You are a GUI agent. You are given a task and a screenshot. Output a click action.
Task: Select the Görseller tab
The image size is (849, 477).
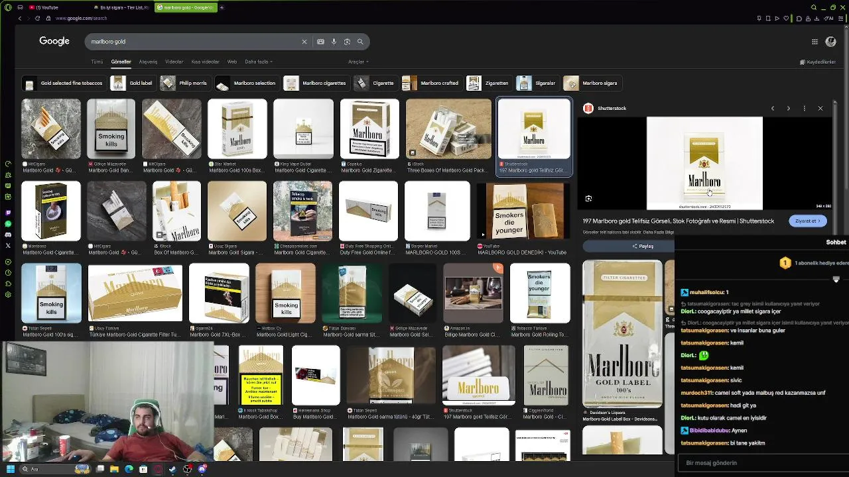tap(121, 62)
